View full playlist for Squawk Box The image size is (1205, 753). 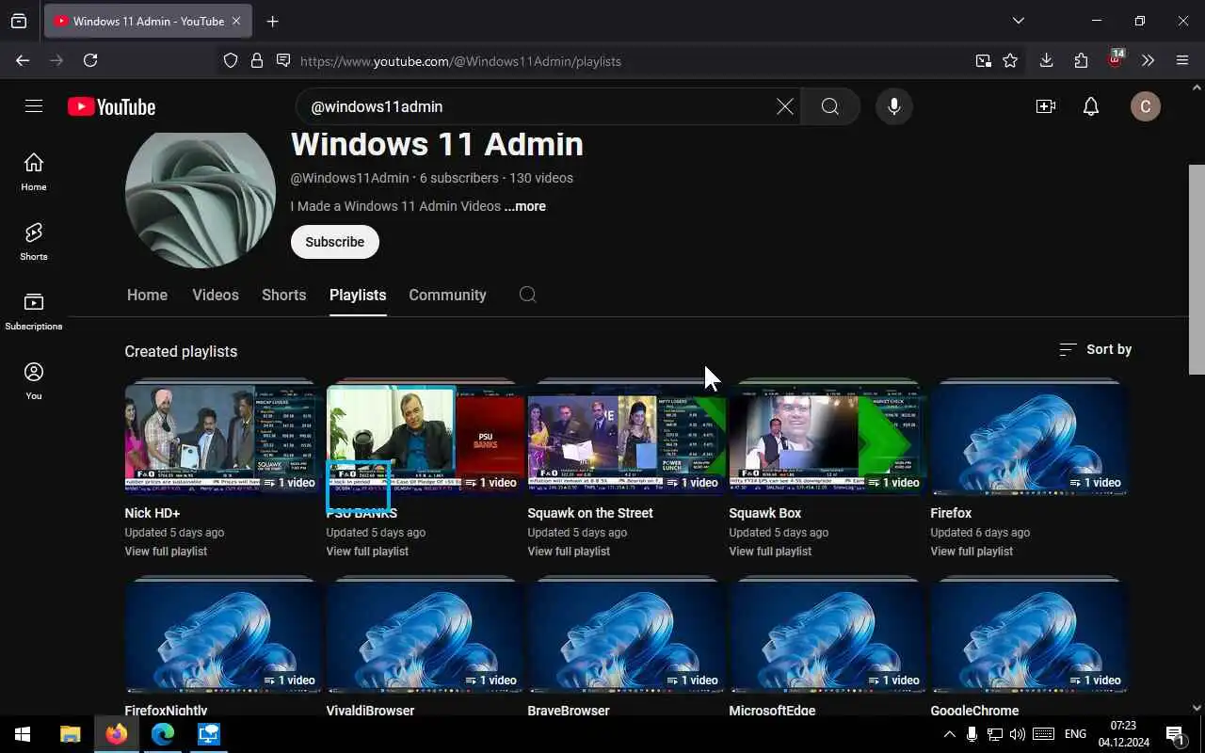pyautogui.click(x=770, y=552)
